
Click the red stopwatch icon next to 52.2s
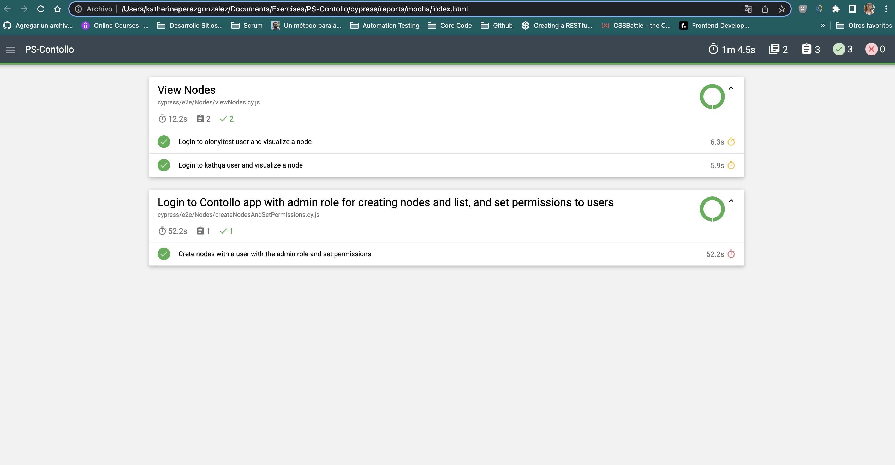(x=731, y=254)
